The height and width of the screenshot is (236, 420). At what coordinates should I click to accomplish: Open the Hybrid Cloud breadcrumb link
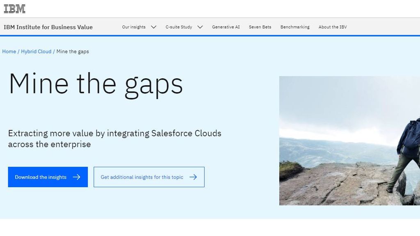coord(37,51)
